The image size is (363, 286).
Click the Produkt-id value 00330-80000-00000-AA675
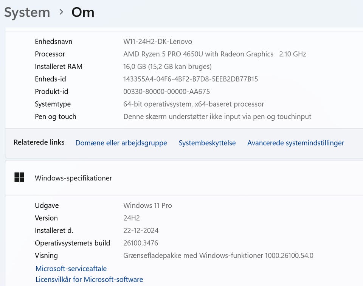(166, 92)
